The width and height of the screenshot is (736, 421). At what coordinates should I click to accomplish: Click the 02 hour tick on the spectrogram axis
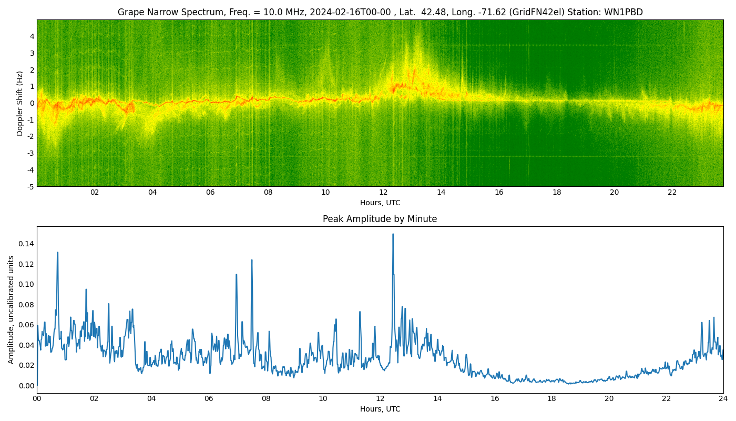point(95,193)
